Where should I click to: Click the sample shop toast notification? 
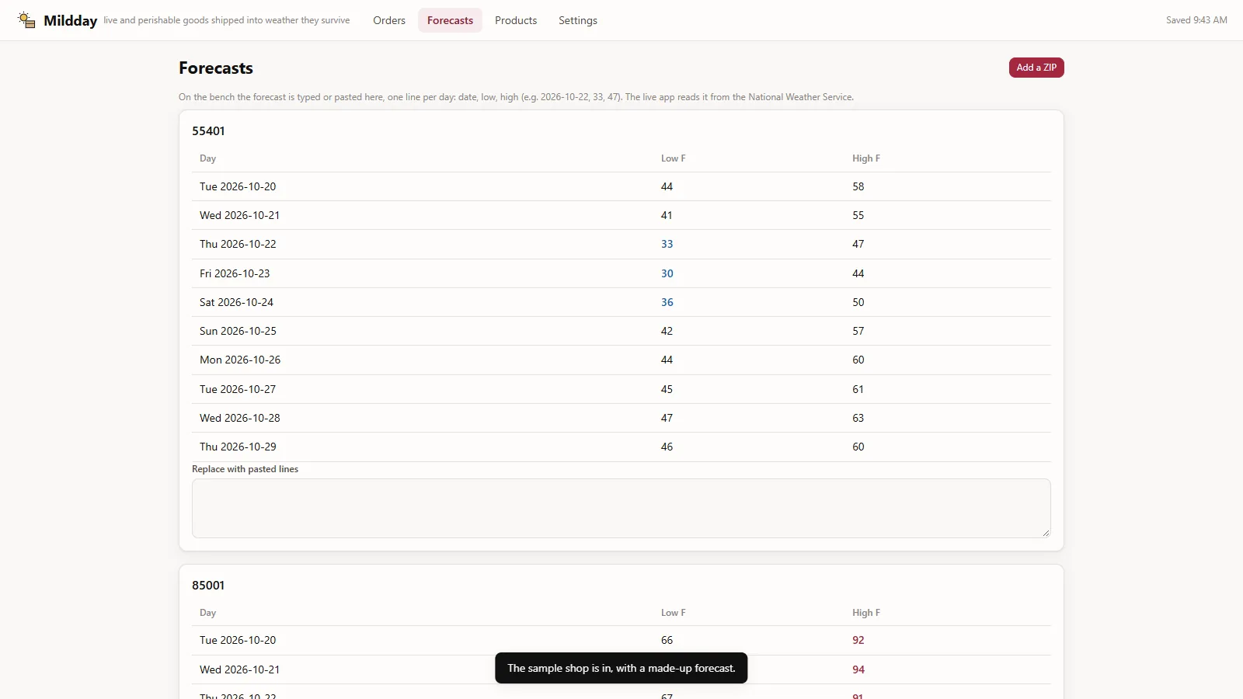(x=621, y=668)
